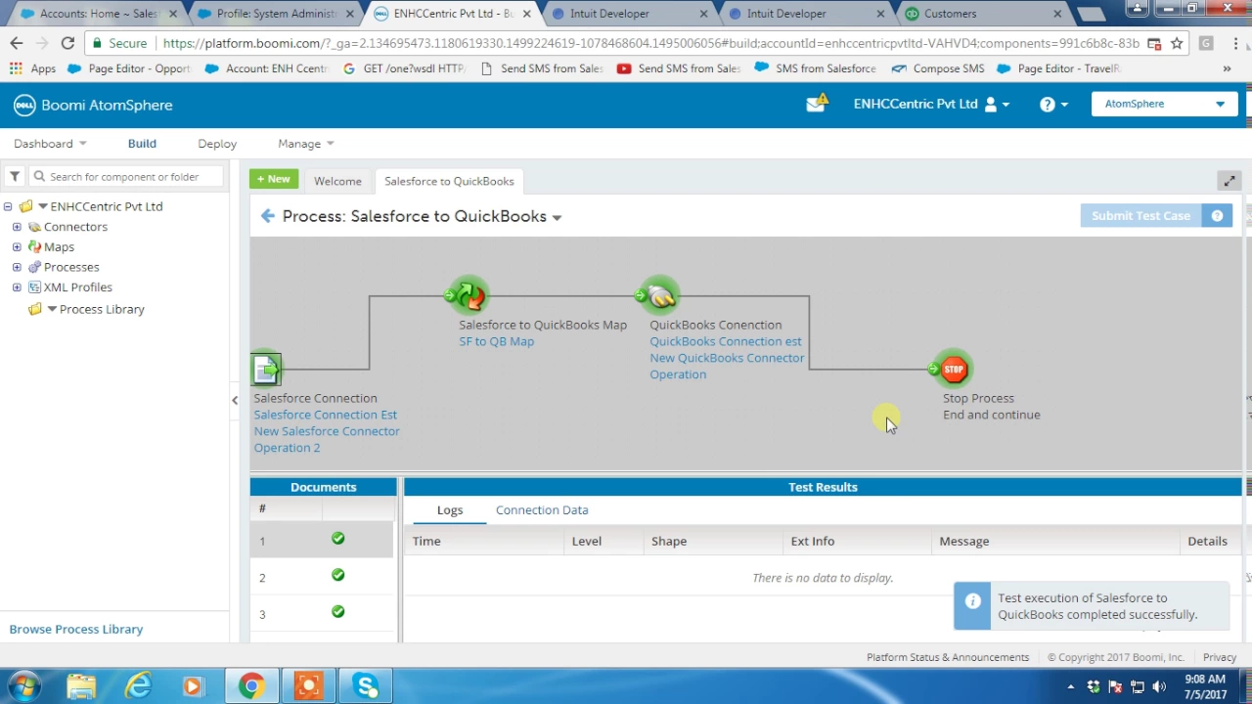Open the Privacy footer link
1252x704 pixels.
[x=1220, y=657]
